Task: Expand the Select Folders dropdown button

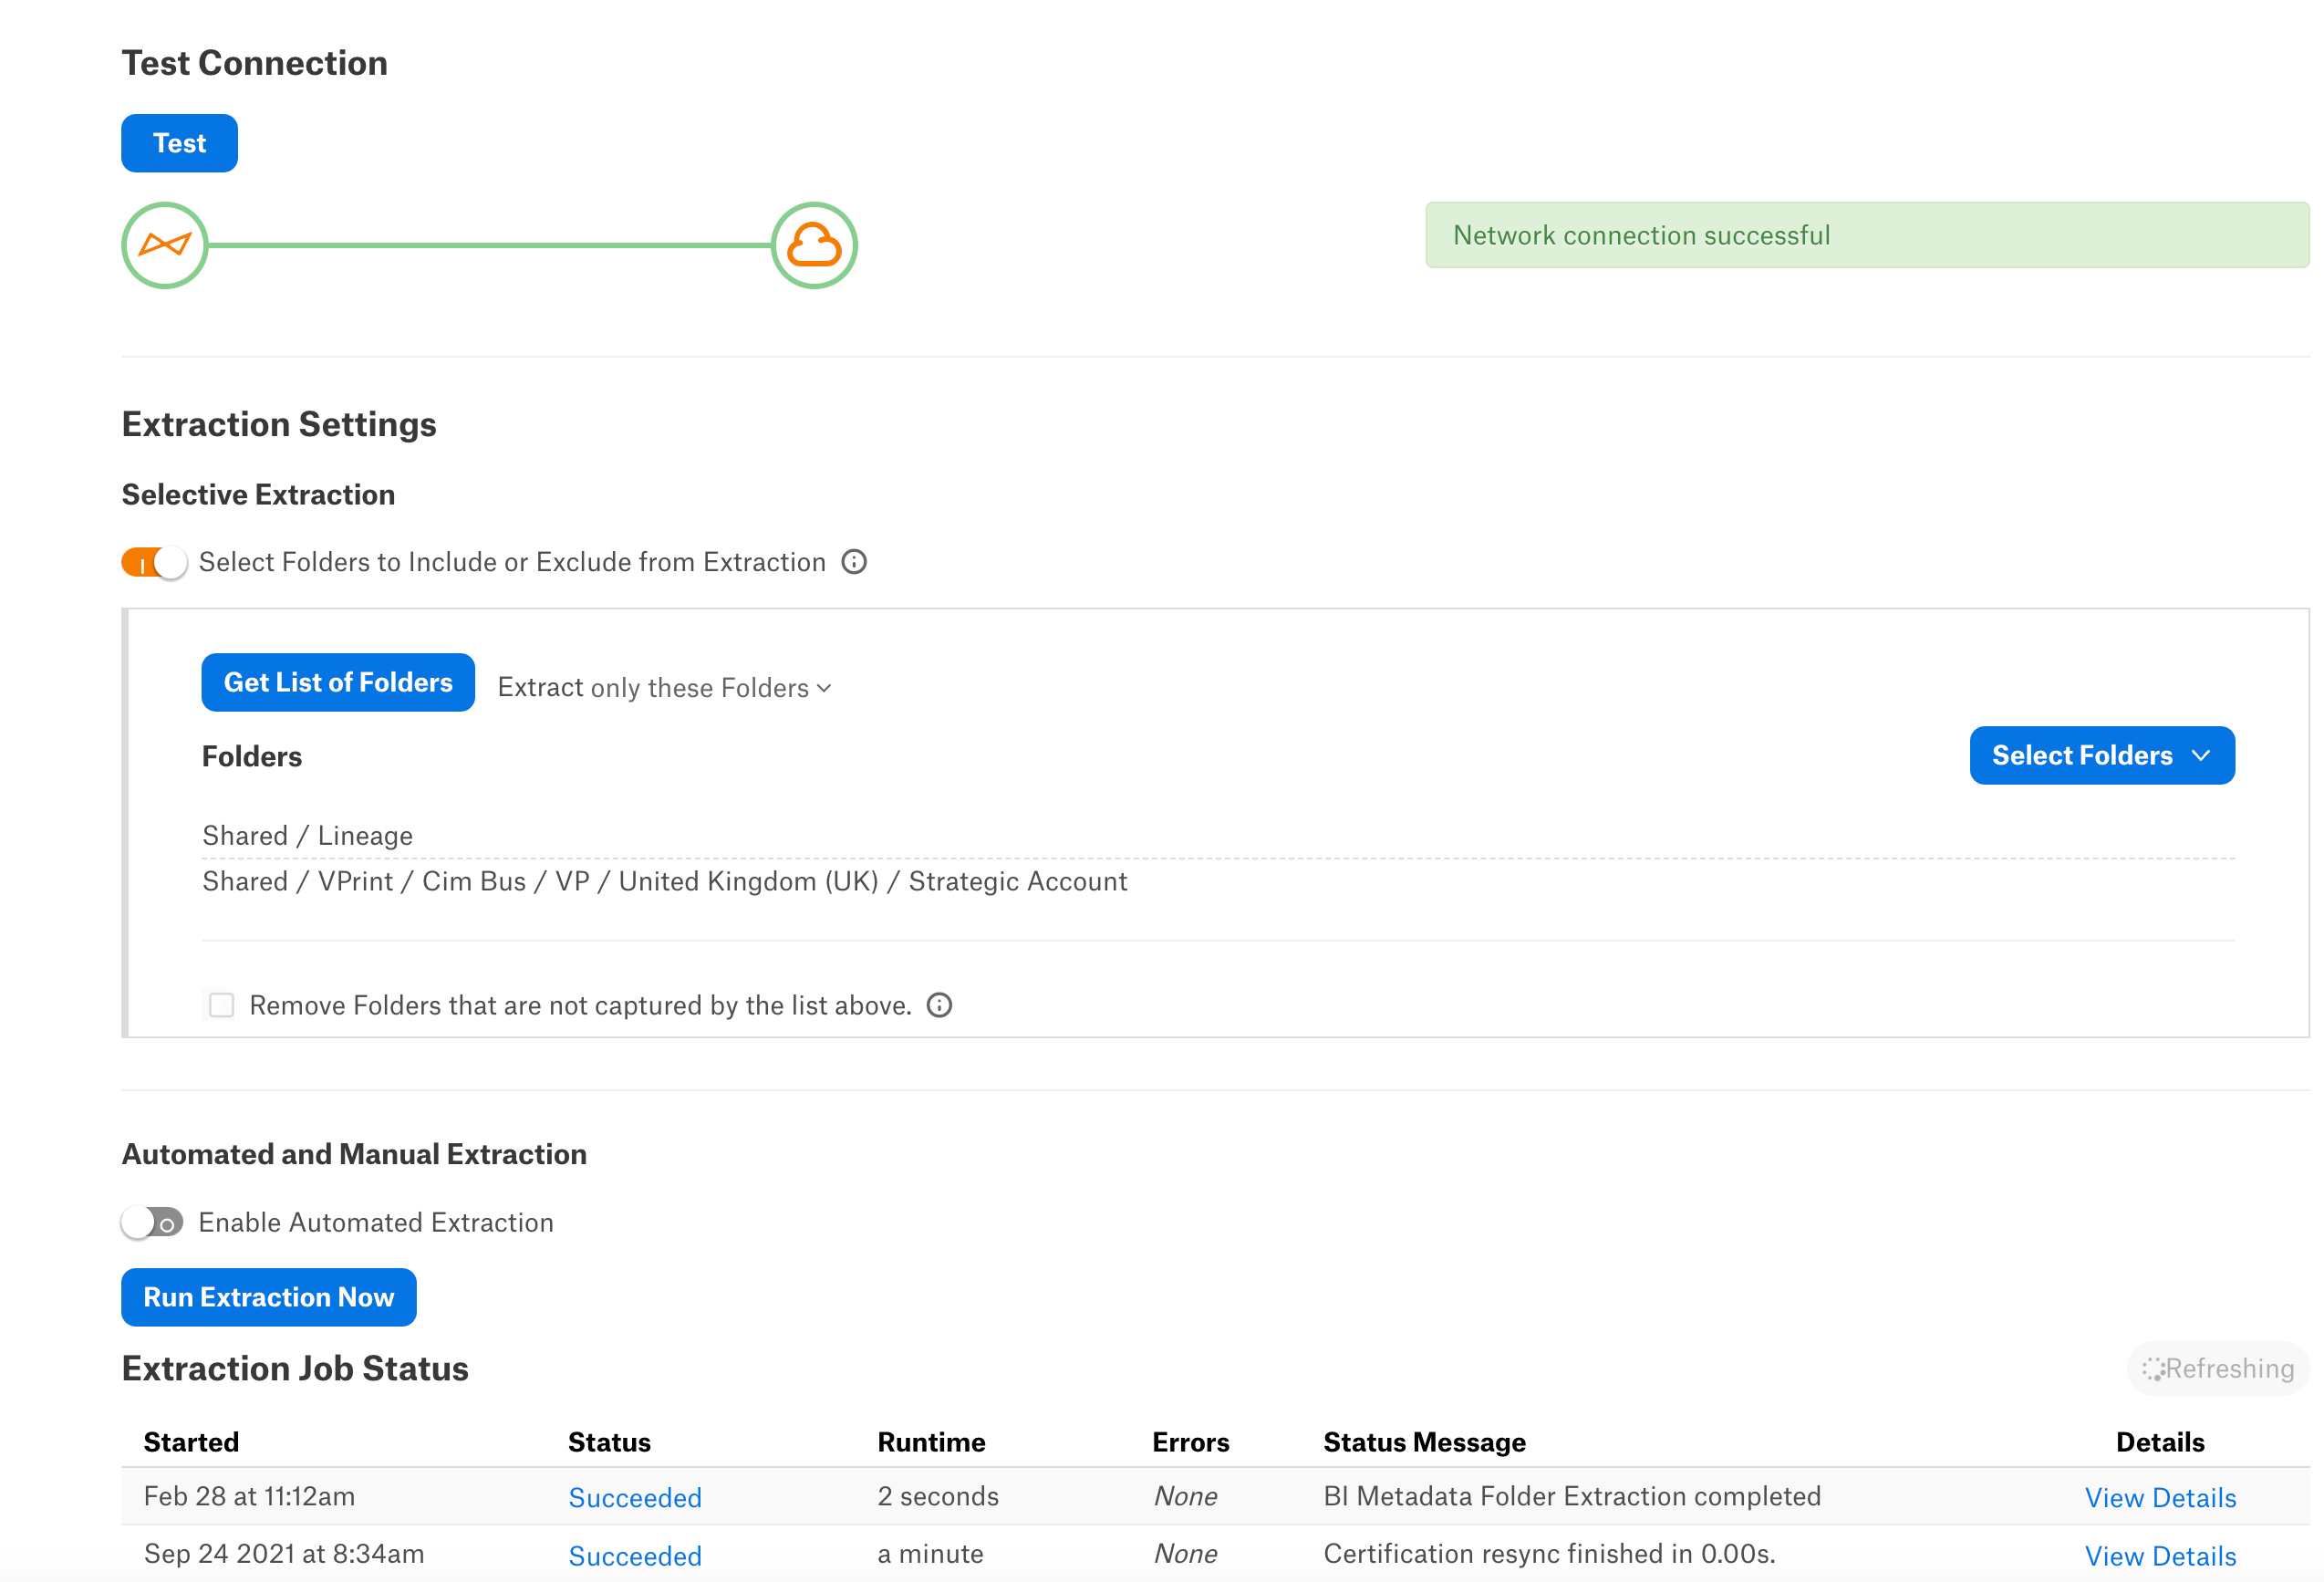Action: tap(2102, 755)
